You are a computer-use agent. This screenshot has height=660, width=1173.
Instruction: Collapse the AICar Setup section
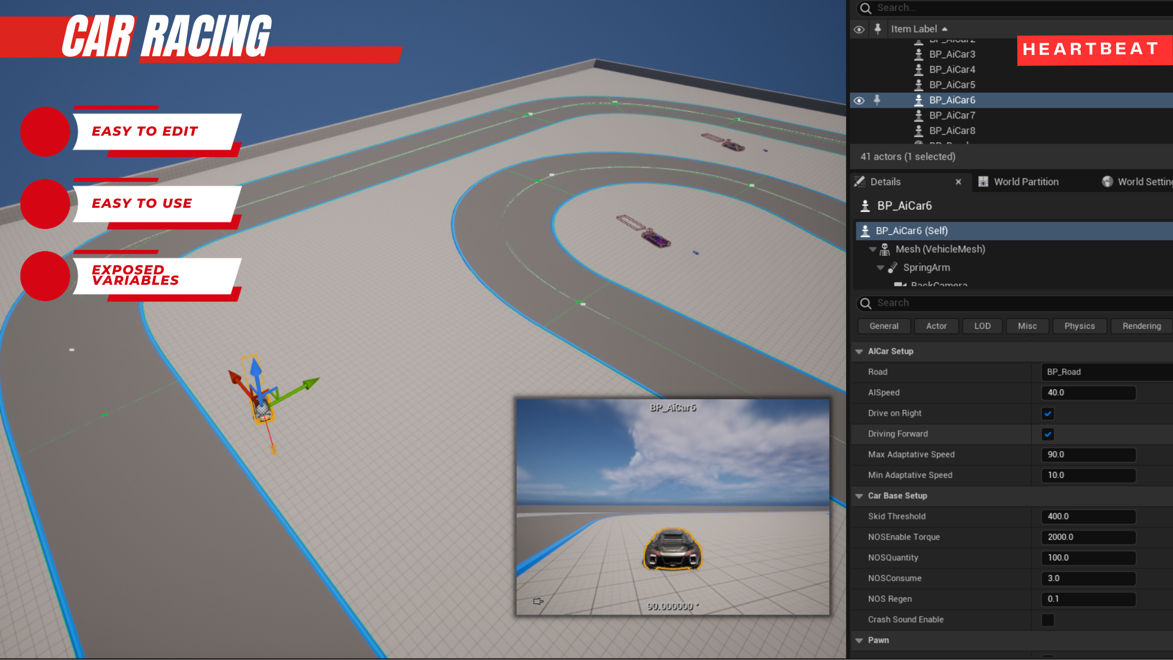859,351
